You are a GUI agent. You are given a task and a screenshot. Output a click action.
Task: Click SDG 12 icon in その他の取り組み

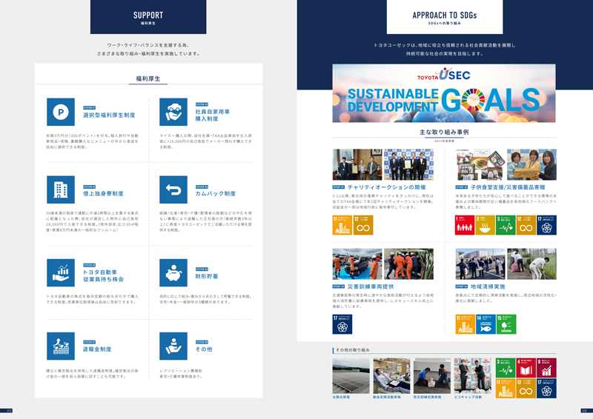pyautogui.click(x=526, y=389)
